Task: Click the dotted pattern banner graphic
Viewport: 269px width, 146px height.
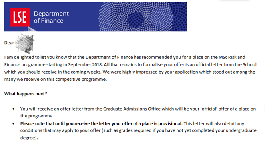Action: [143, 17]
